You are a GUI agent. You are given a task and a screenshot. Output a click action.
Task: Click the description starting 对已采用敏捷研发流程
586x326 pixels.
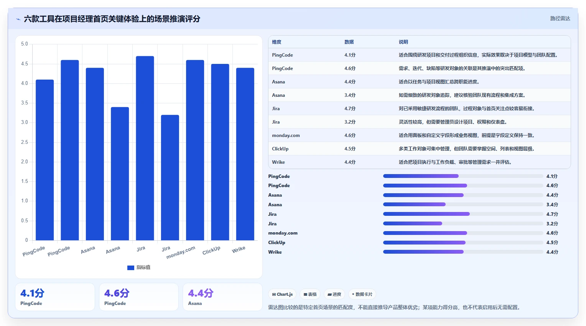point(466,109)
